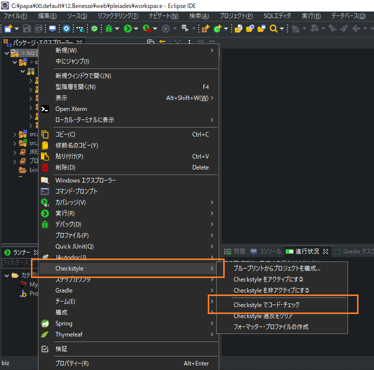The height and width of the screenshot is (370, 374).
Task: Click the green Debug bug toolbar icon
Action: 109,28
